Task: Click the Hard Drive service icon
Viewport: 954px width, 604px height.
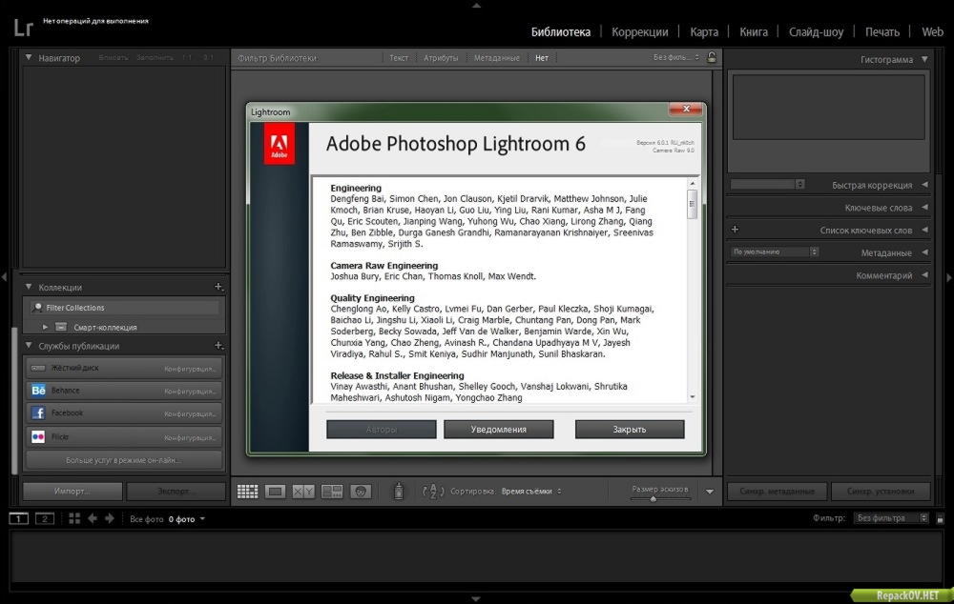Action: click(x=38, y=368)
